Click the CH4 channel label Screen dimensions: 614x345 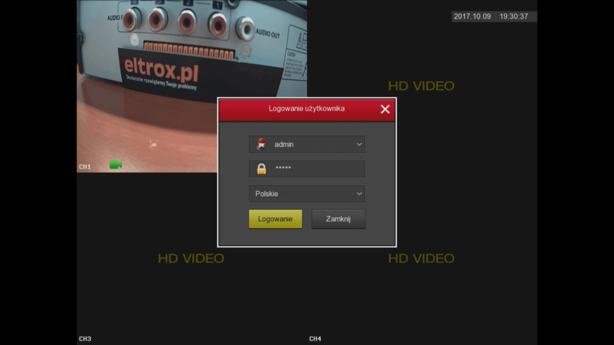coord(314,338)
